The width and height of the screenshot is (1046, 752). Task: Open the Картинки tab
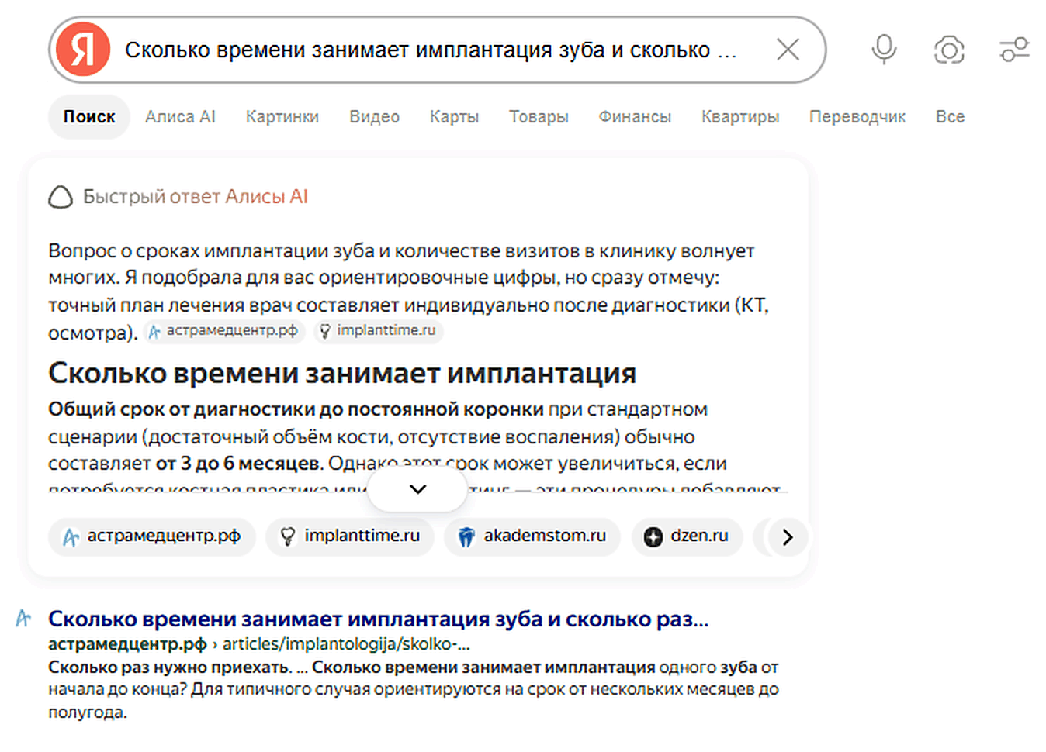point(282,117)
